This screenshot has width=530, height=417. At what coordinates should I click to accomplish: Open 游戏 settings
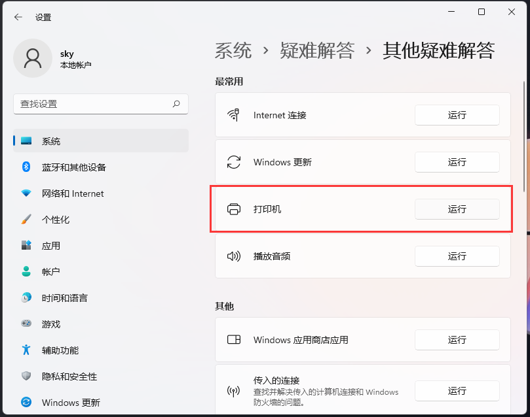pos(101,324)
